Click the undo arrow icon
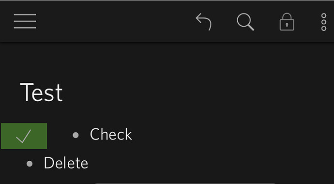The width and height of the screenshot is (334, 184). point(204,22)
